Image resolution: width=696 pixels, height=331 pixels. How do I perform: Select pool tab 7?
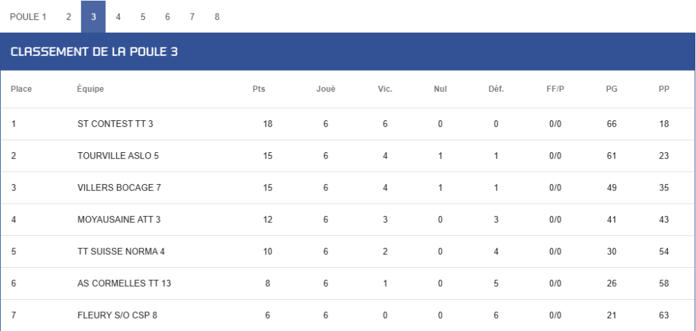(x=192, y=17)
